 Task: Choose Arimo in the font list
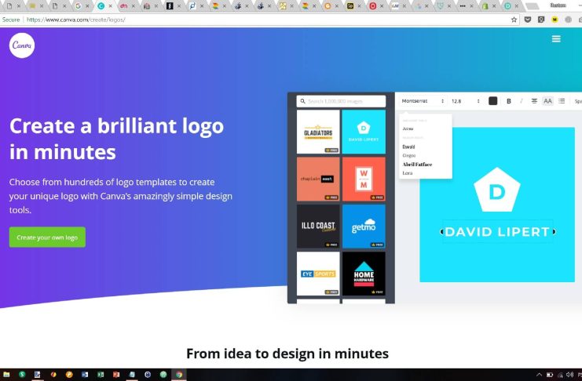(408, 129)
